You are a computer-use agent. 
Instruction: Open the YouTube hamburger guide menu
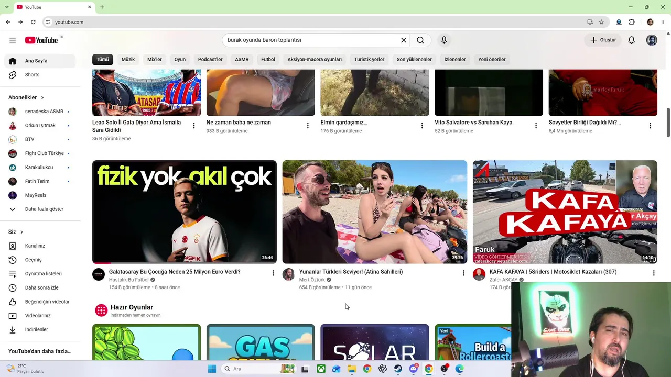(x=13, y=40)
